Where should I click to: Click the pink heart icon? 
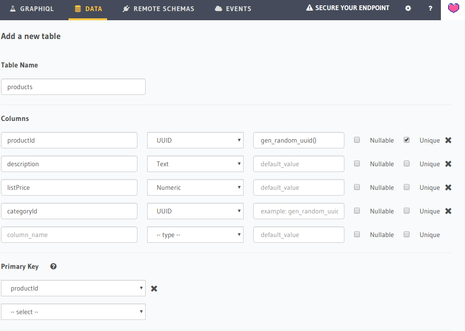coord(453,8)
